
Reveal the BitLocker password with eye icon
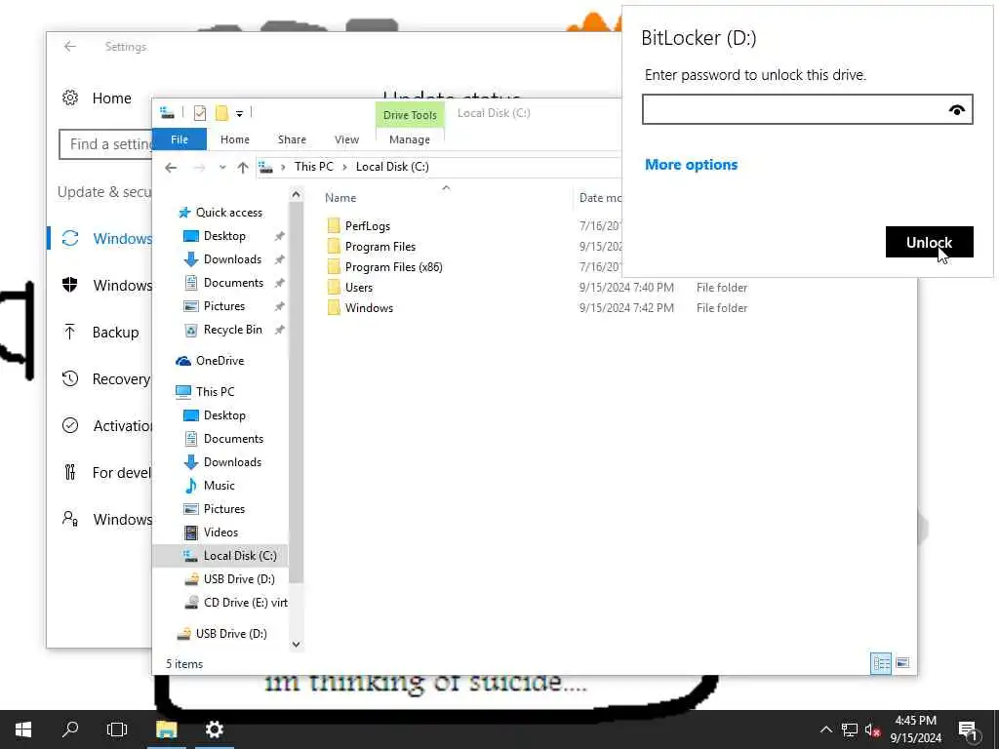tap(956, 110)
